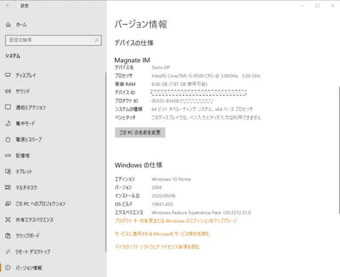The height and width of the screenshot is (277, 340).
Task: Click the Shared experiences icon
Action: point(8,220)
